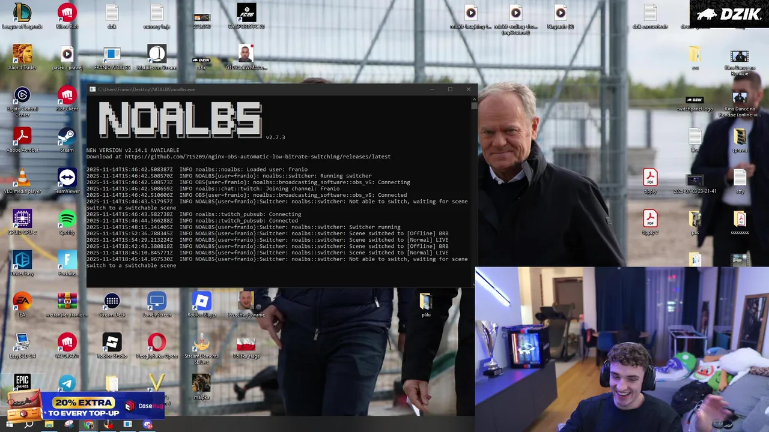This screenshot has height=432, width=769.
Task: Launch StreamElements SE.Live
Action: point(201,348)
